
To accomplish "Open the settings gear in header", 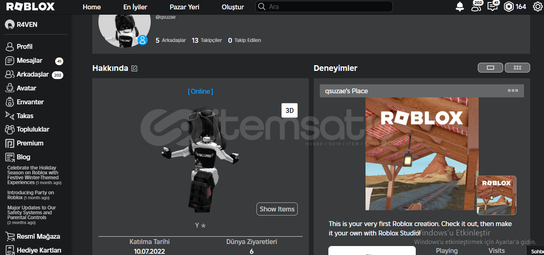I will pyautogui.click(x=537, y=7).
